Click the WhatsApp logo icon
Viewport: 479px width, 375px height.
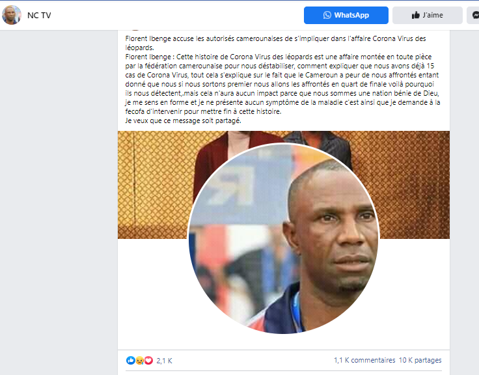pos(327,15)
